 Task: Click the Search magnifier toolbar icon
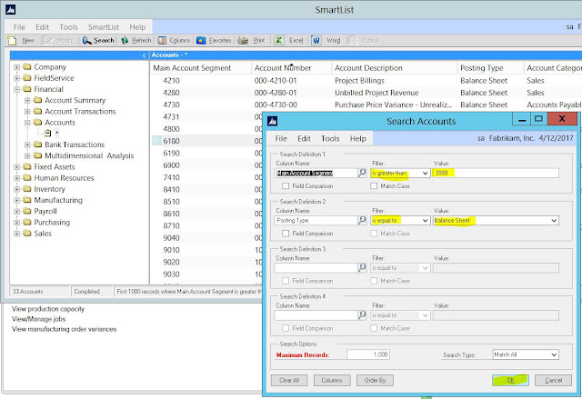87,40
